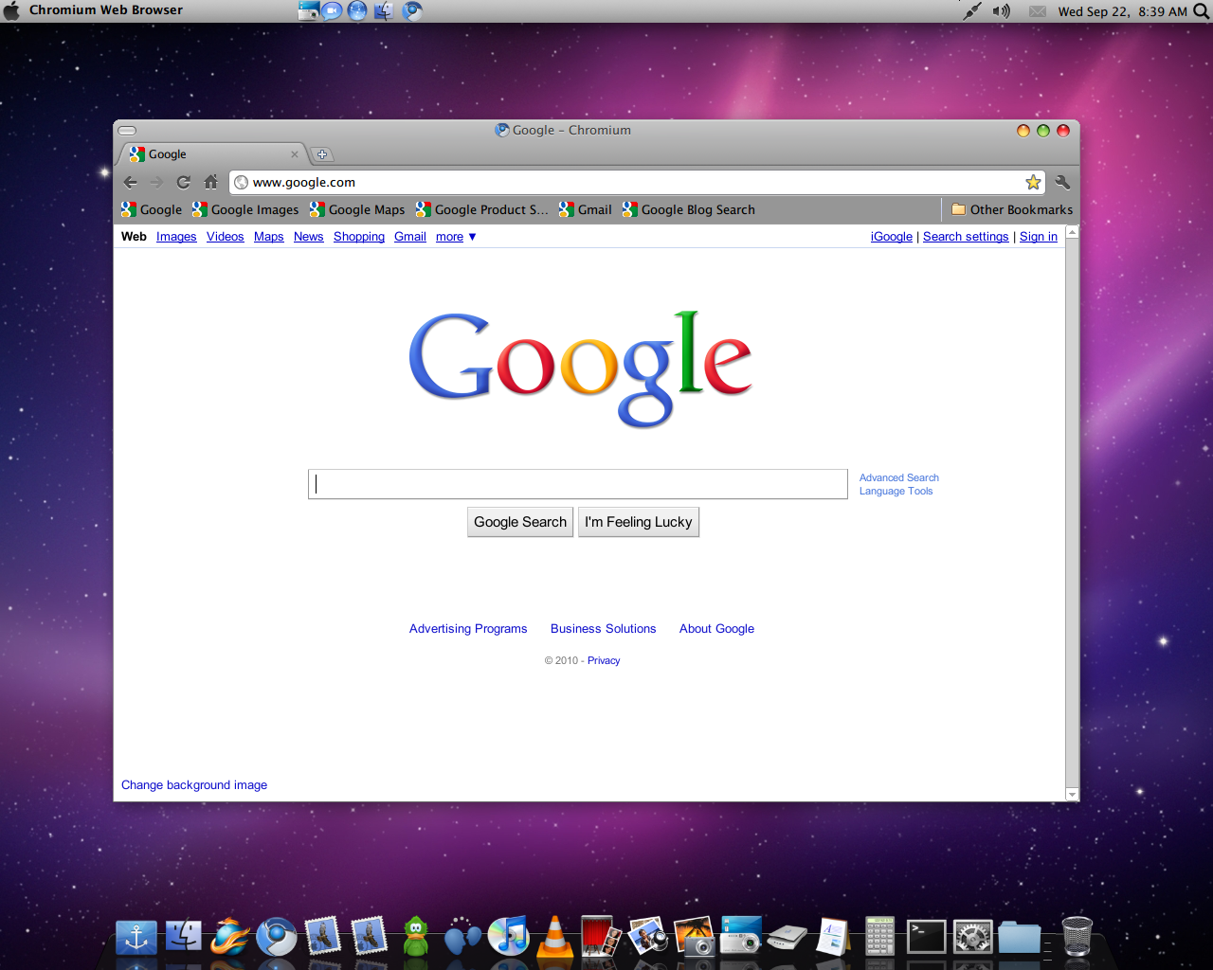Open the green duck Adium icon
Viewport: 1213px width, 970px height.
(416, 937)
